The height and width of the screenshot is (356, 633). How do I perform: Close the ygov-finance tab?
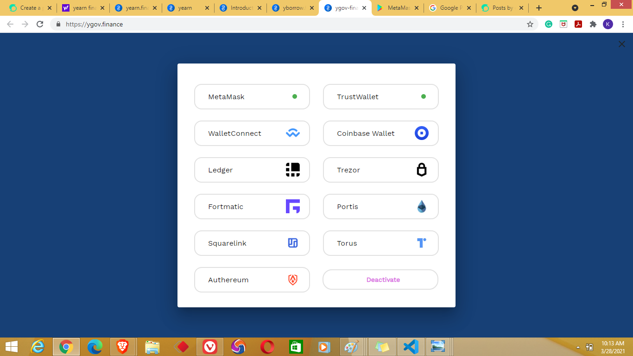tap(365, 8)
